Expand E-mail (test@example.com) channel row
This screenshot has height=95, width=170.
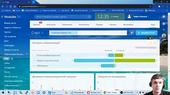click(34, 55)
